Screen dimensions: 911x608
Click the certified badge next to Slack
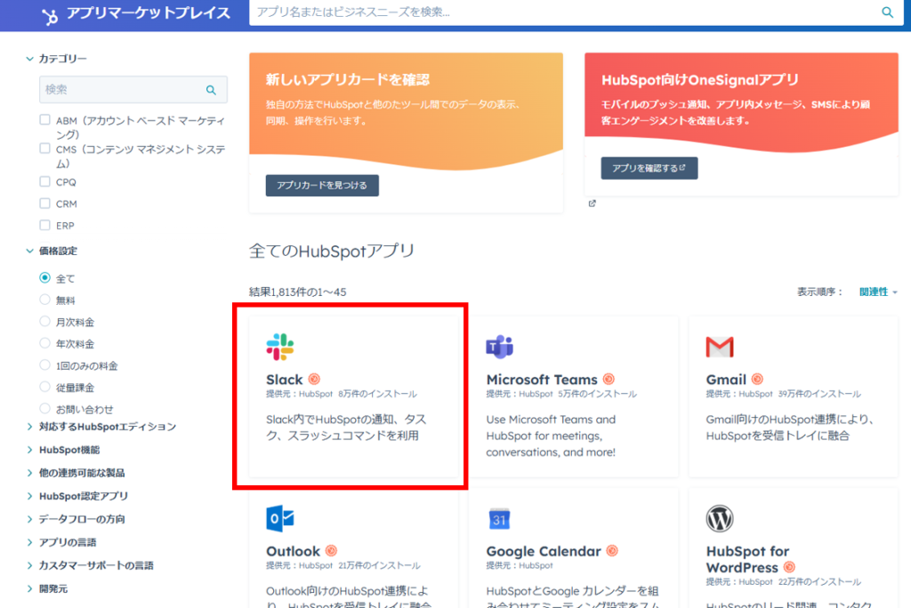(x=314, y=380)
